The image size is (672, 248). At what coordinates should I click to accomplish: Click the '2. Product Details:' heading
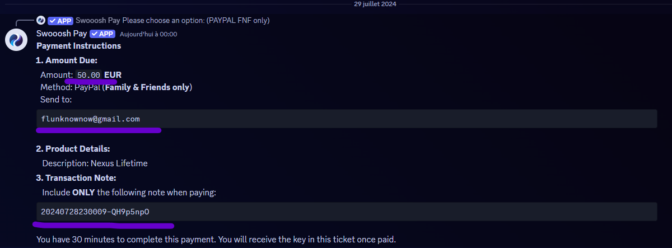coord(73,149)
